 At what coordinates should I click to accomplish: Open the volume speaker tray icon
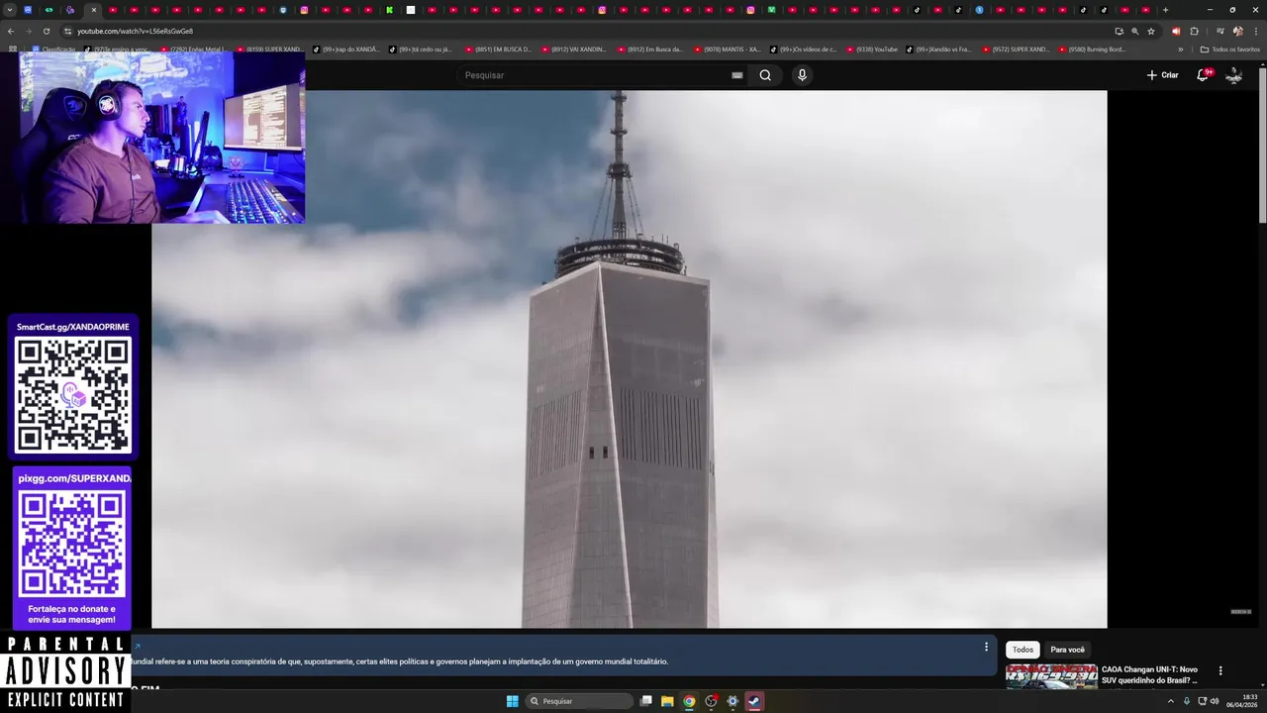pos(1215,701)
